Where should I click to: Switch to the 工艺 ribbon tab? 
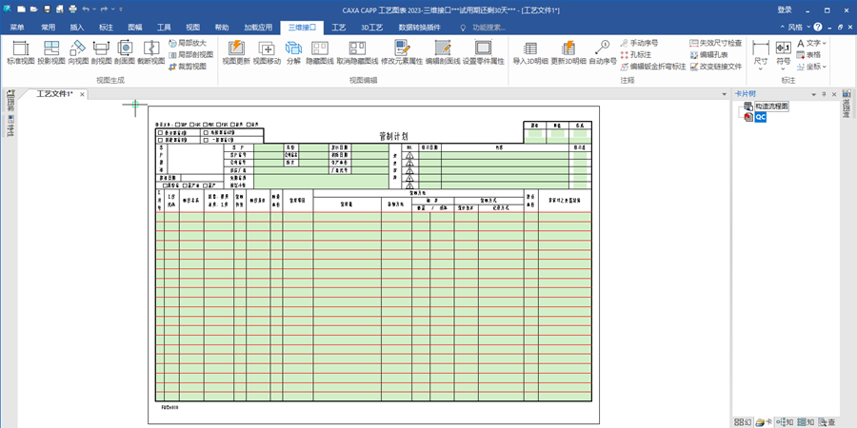tap(339, 28)
